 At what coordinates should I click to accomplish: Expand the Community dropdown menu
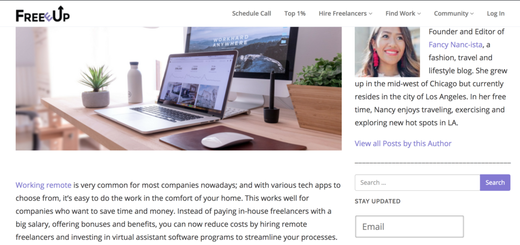coord(453,14)
